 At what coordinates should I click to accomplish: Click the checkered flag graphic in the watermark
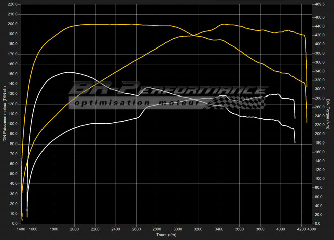click(238, 103)
